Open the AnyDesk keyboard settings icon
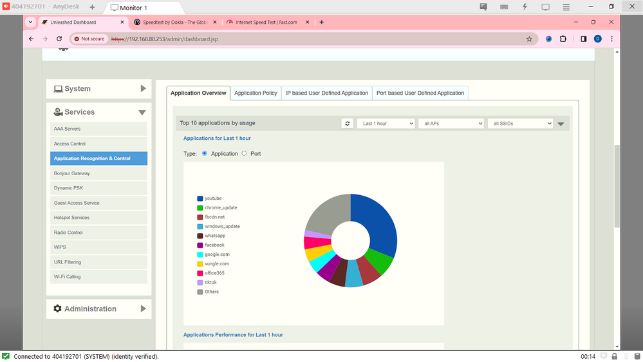 click(x=504, y=7)
